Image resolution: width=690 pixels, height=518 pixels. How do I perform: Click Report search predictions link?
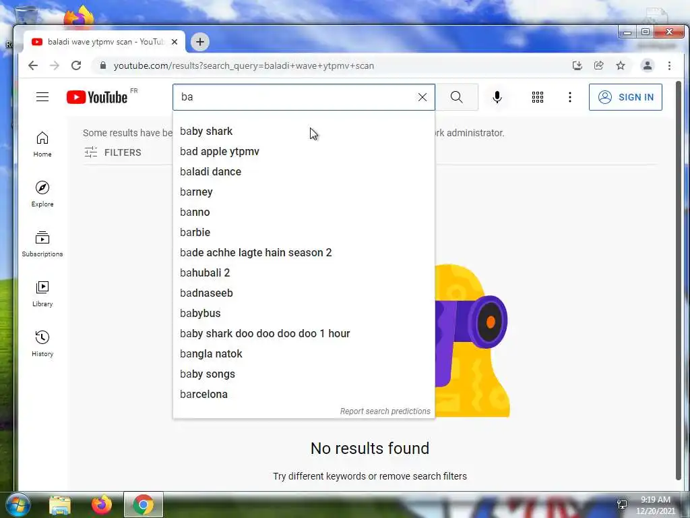(x=385, y=411)
